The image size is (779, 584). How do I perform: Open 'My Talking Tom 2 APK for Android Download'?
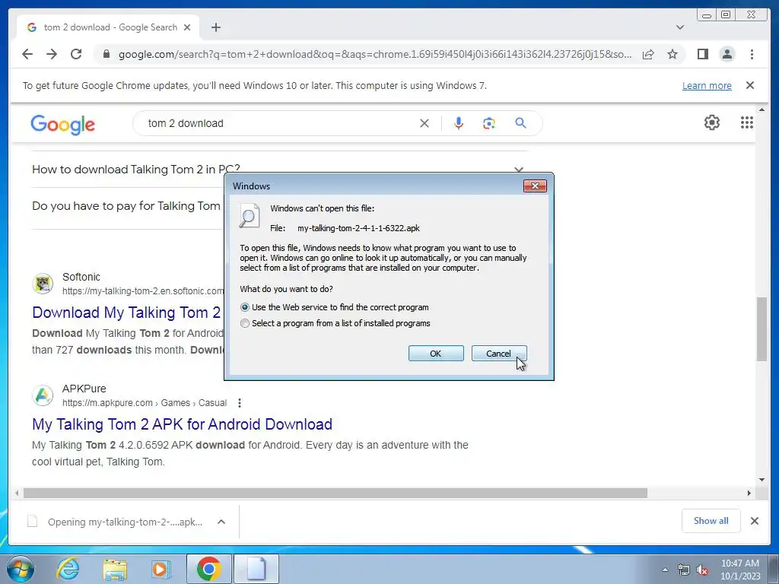(182, 424)
